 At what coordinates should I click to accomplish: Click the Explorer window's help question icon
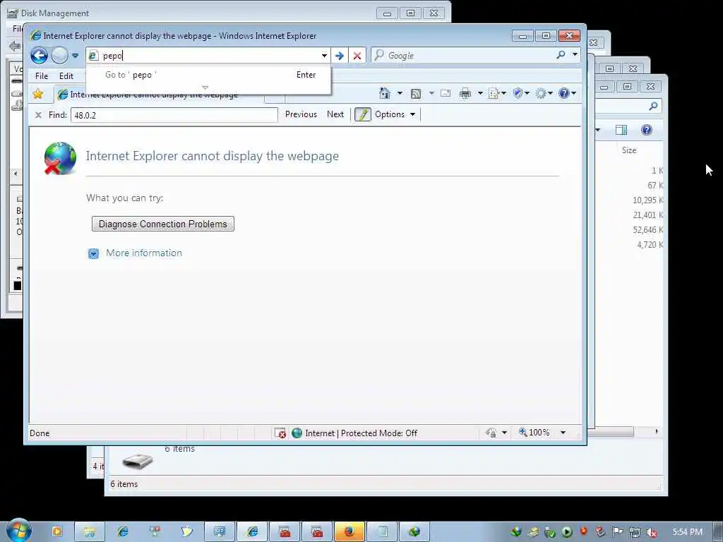[x=647, y=130]
